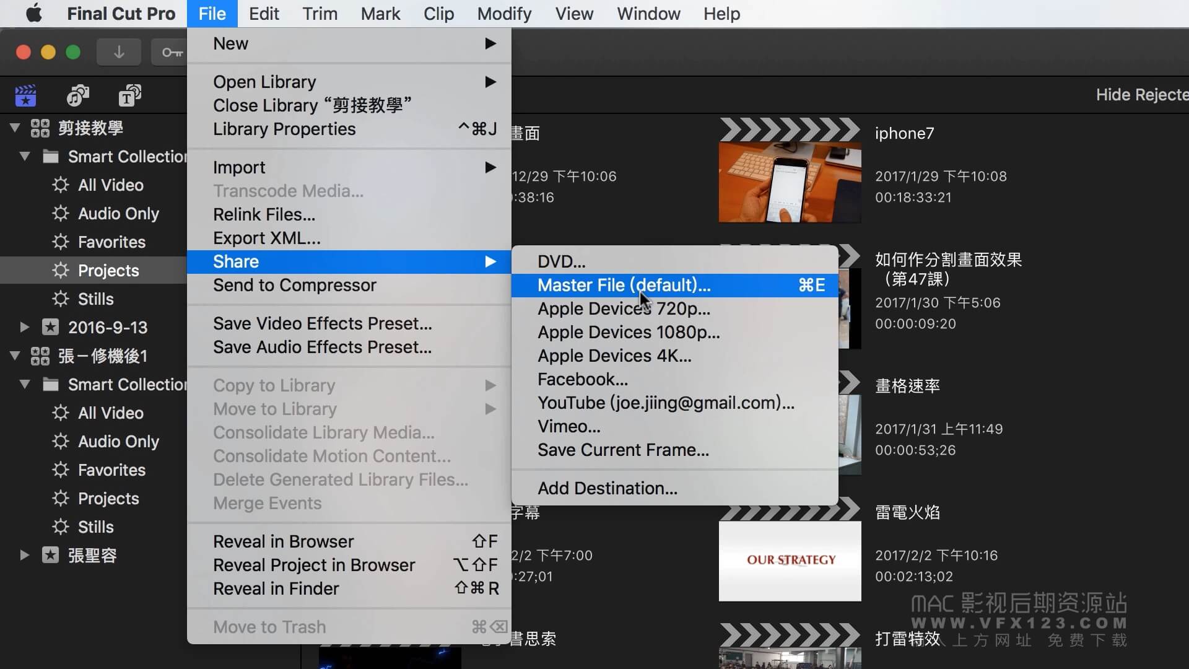Open the Open Library submenu
Screen dimensions: 1189x669
click(x=349, y=82)
